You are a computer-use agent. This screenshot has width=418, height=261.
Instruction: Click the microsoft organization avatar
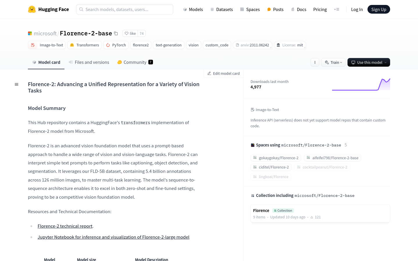tap(30, 33)
